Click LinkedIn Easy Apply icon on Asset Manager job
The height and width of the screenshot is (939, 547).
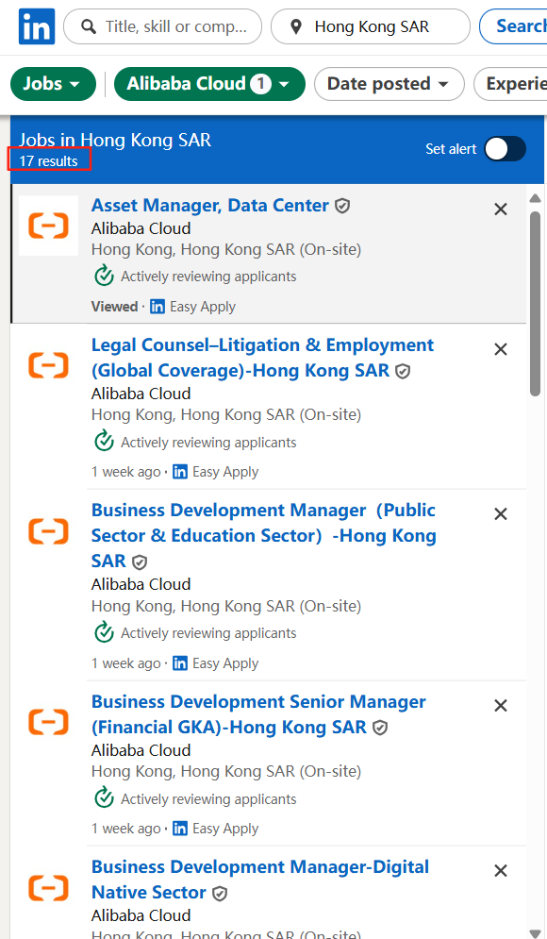tap(157, 307)
